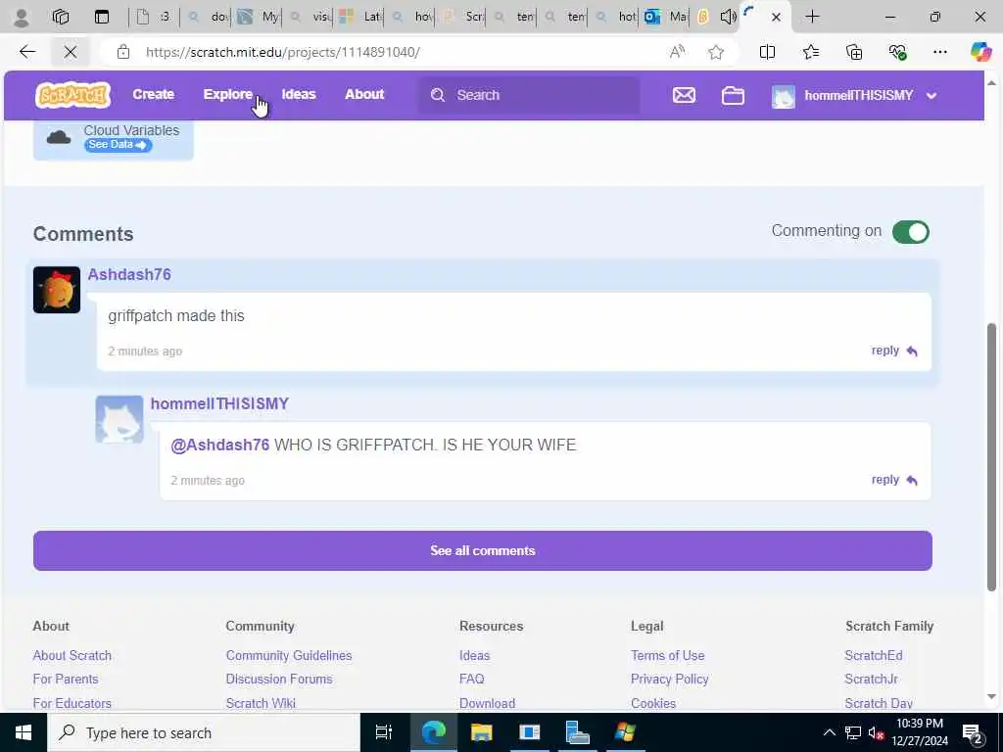Toggle the Commenting on switch

(910, 231)
